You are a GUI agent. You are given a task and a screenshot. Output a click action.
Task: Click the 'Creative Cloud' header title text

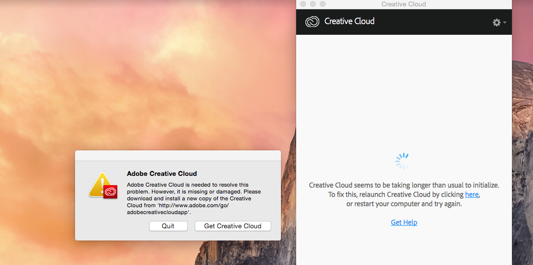(349, 22)
